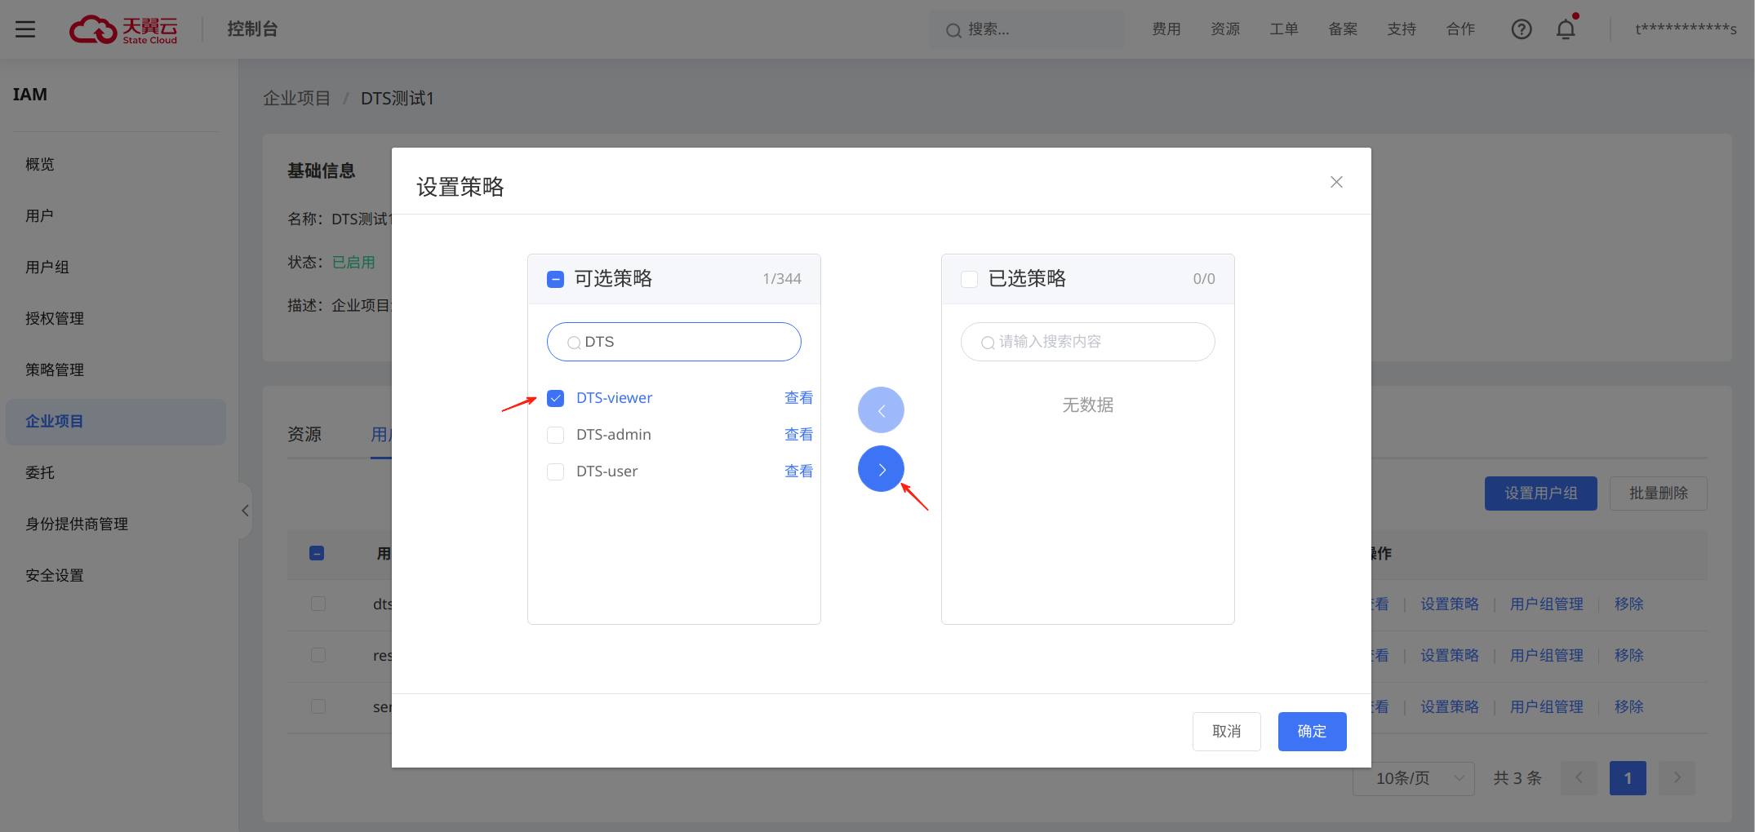Collapse the IAM sidebar with the chevron
Image resolution: width=1755 pixels, height=832 pixels.
(245, 510)
